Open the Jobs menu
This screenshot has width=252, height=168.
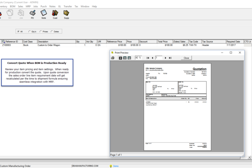36,6
